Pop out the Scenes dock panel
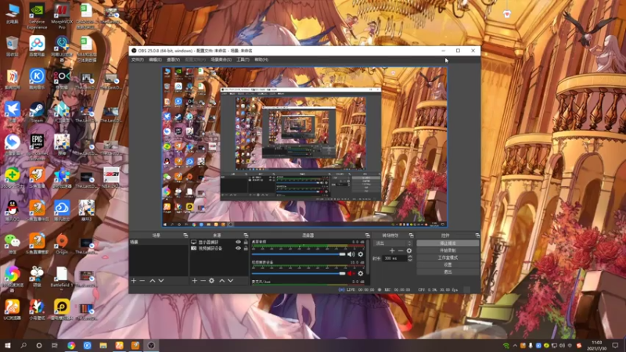The width and height of the screenshot is (626, 352). tap(185, 235)
